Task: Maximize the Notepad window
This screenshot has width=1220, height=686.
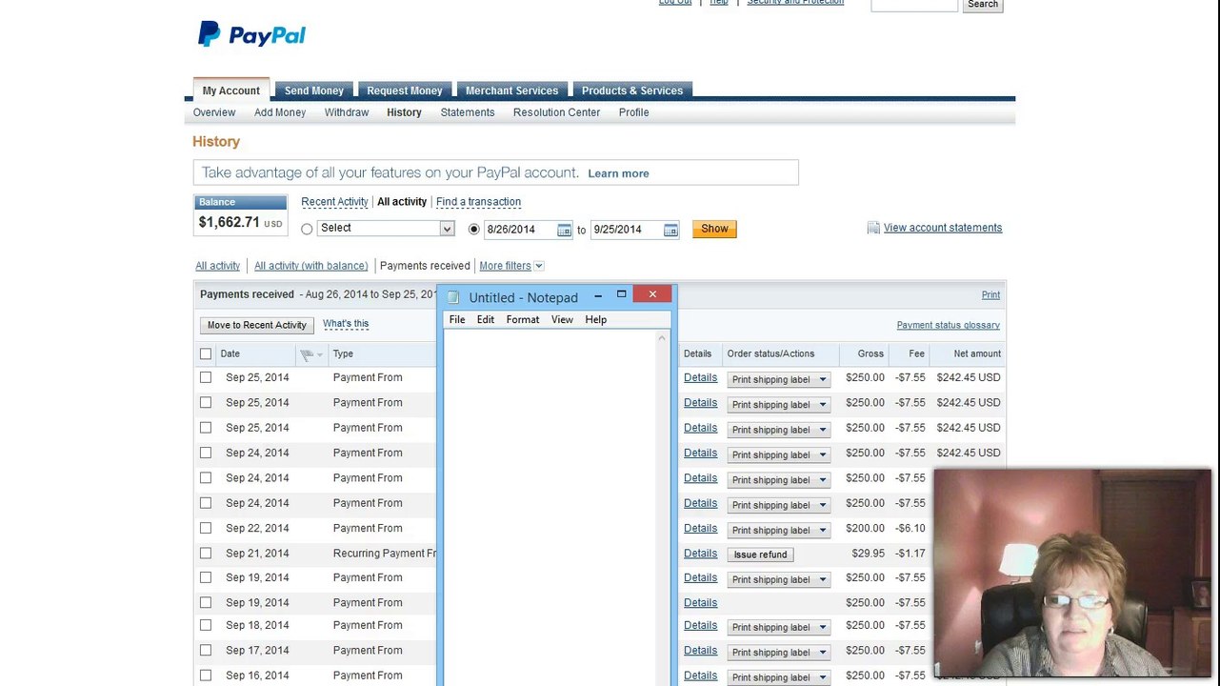Action: pos(621,294)
